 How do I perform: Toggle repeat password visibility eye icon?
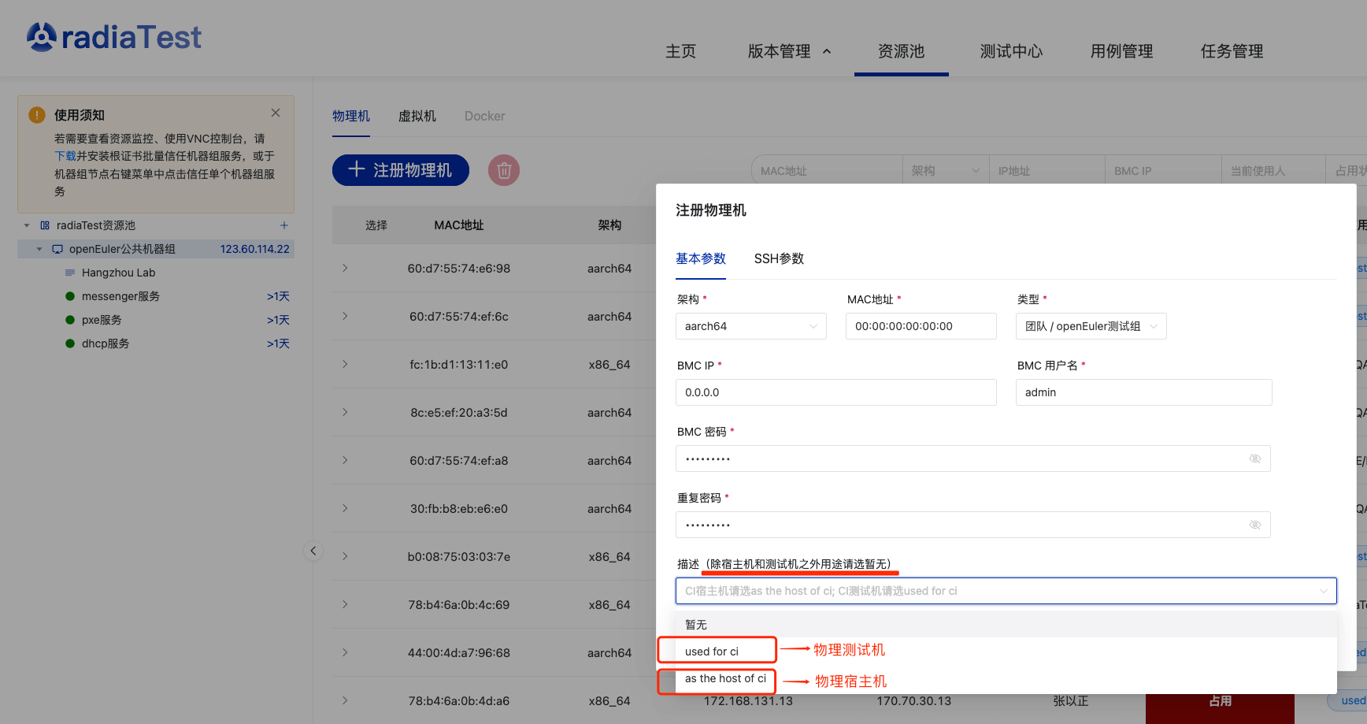[1255, 525]
